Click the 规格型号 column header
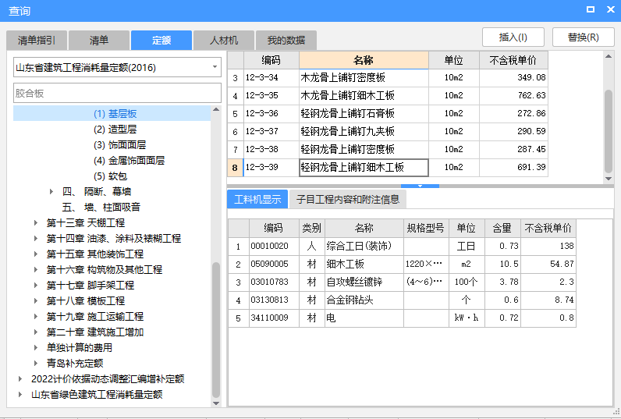The width and height of the screenshot is (621, 419). coord(426,228)
